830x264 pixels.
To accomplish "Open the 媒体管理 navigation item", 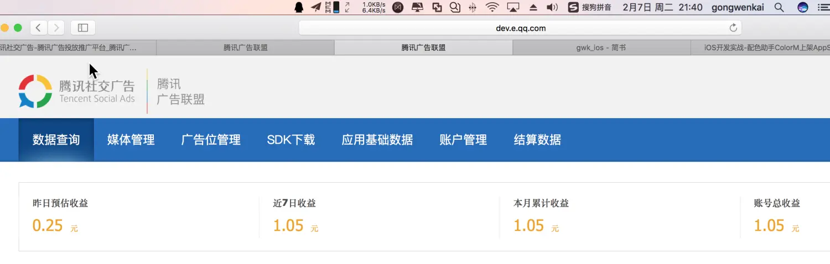I will (x=131, y=140).
